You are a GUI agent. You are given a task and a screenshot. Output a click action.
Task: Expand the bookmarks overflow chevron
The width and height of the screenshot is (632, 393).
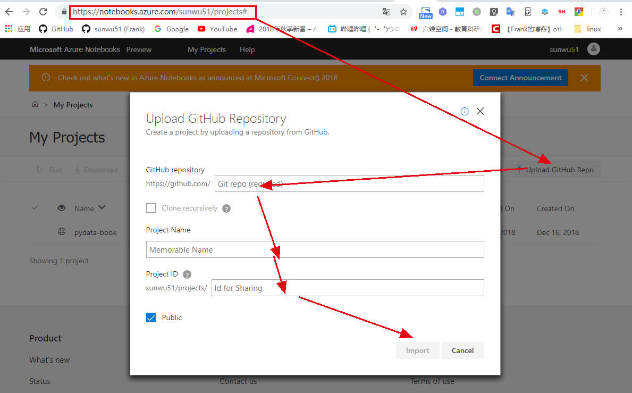coord(620,29)
